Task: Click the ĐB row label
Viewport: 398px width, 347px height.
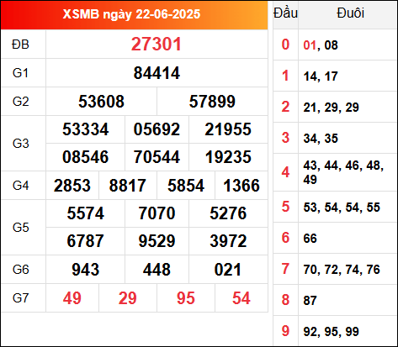Action: [x=20, y=45]
